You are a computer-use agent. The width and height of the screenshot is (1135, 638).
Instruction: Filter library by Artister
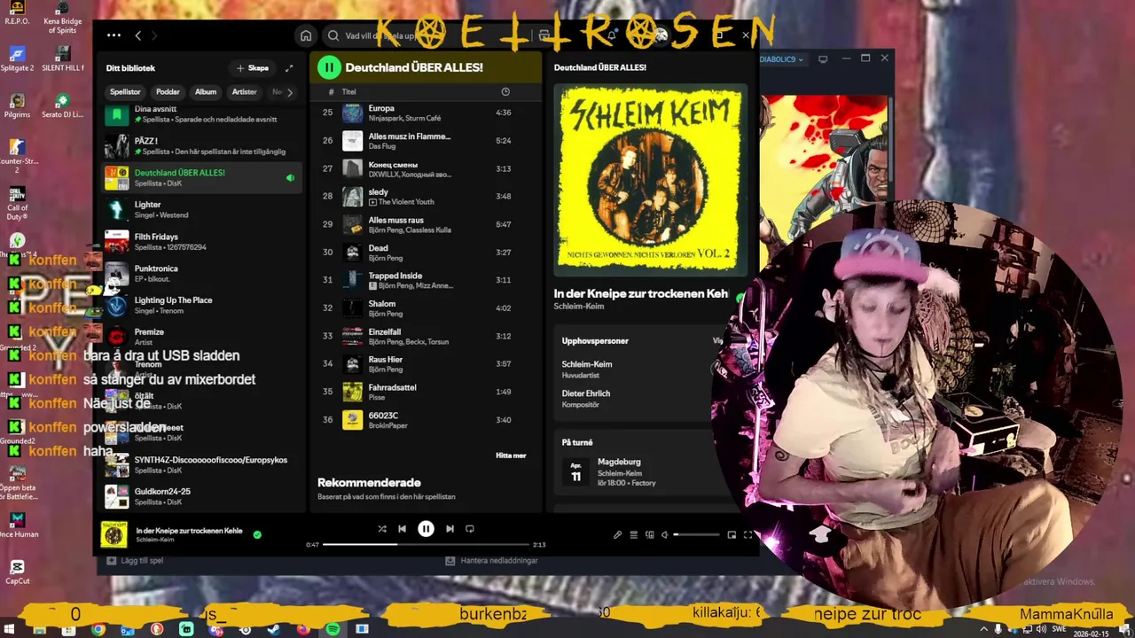coord(244,92)
